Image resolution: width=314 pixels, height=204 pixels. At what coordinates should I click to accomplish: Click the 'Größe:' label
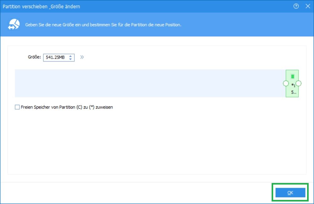point(34,57)
